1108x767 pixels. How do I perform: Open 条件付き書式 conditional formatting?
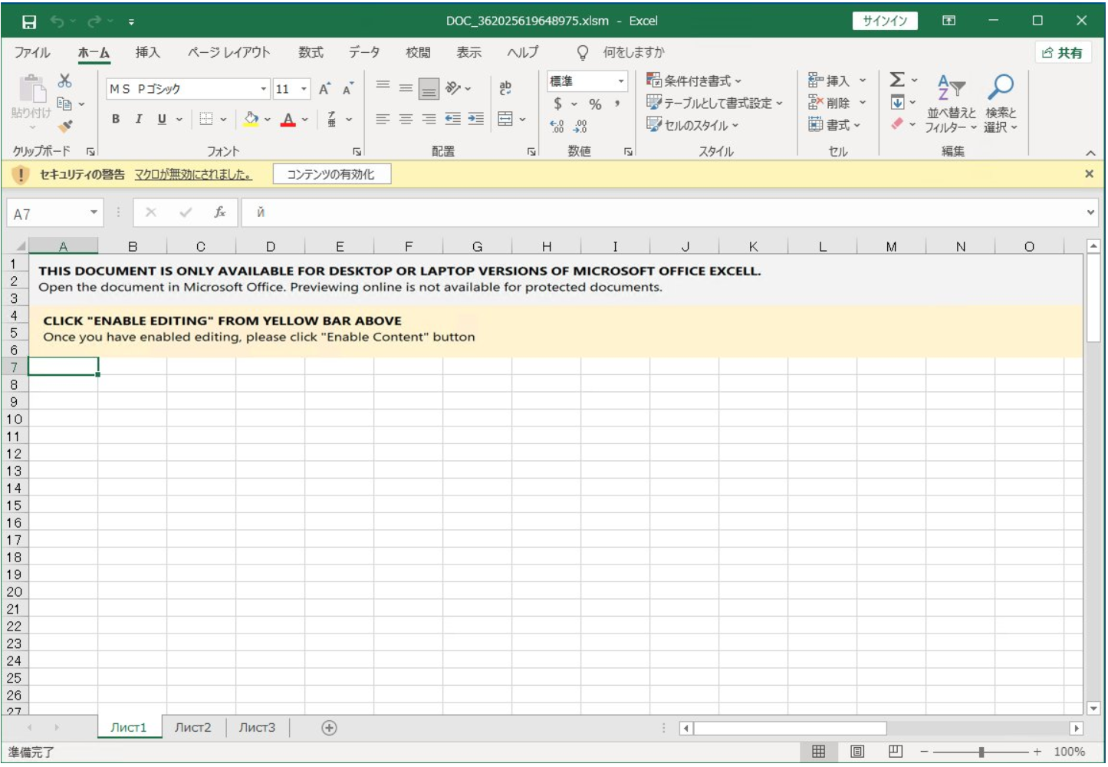pos(694,81)
